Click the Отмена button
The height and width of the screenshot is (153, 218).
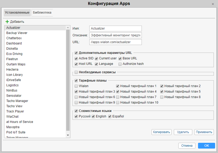(187, 146)
